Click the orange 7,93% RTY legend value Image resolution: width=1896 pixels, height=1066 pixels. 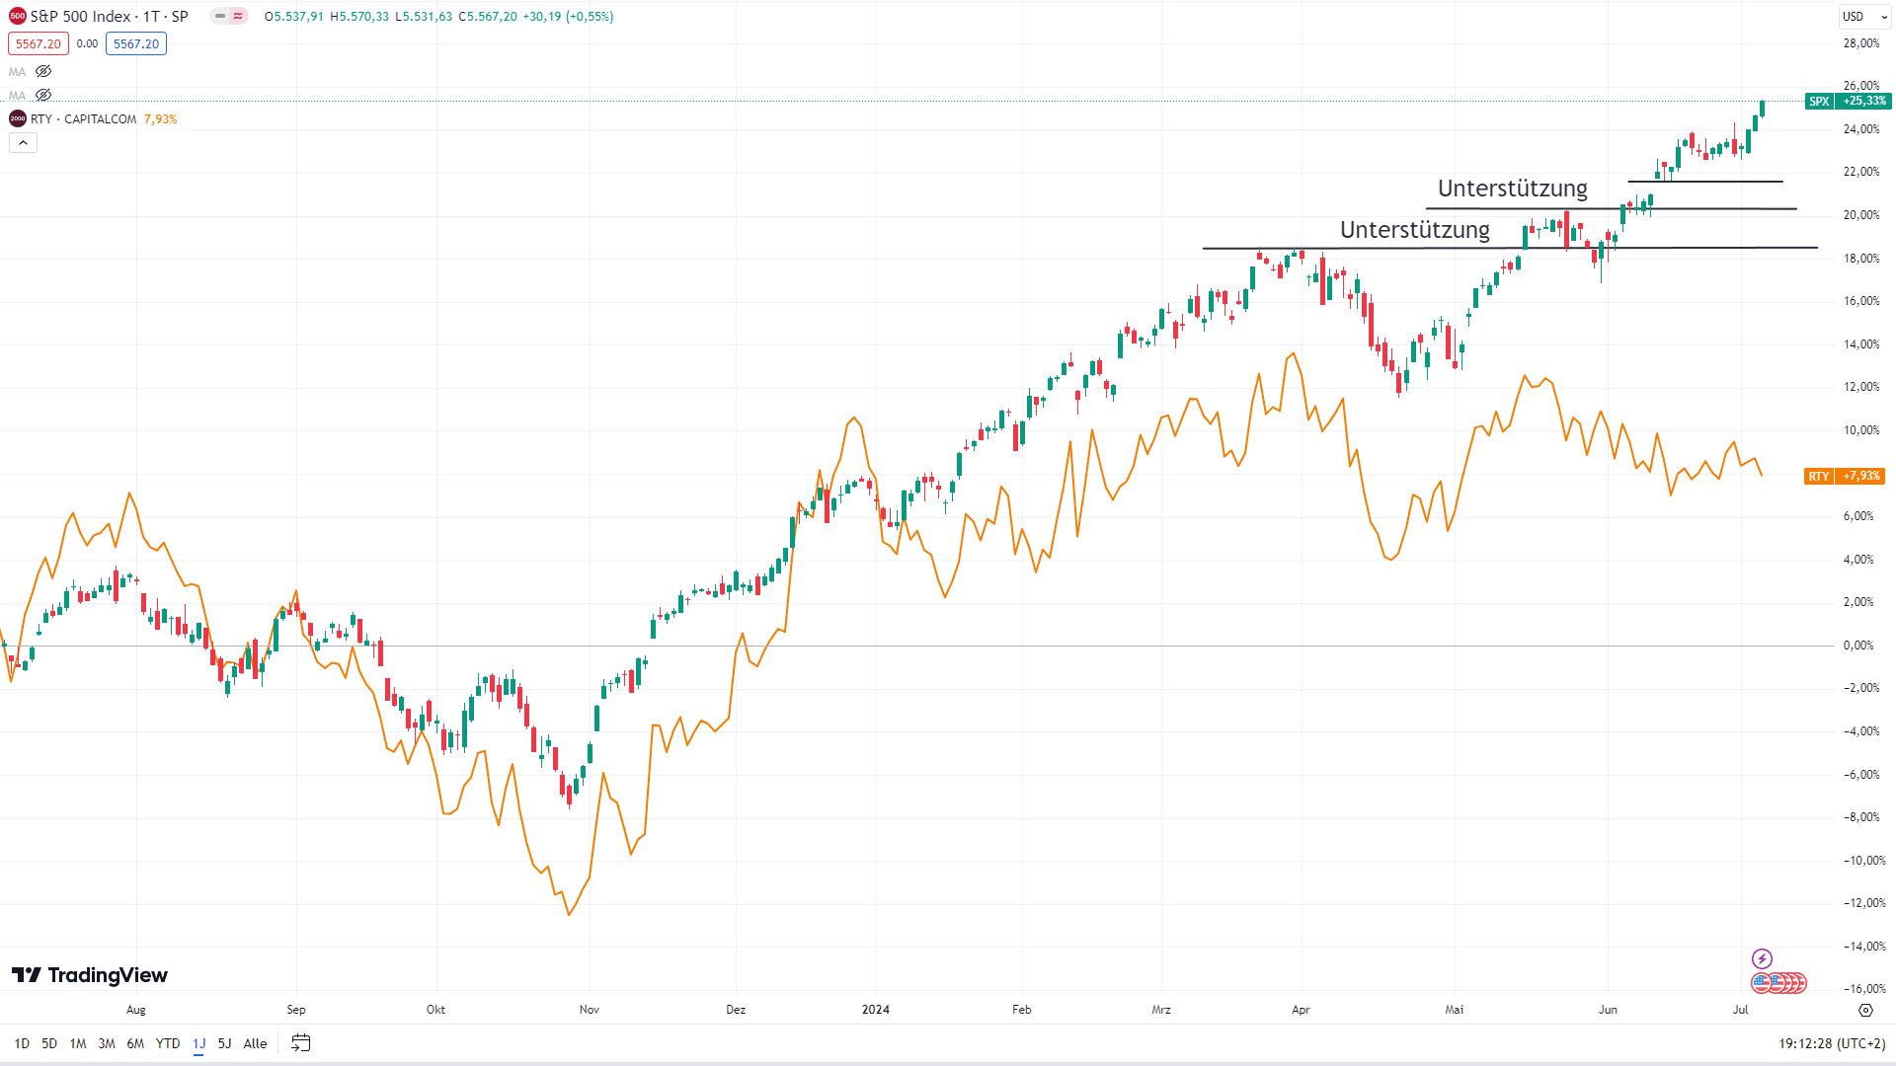(x=161, y=119)
